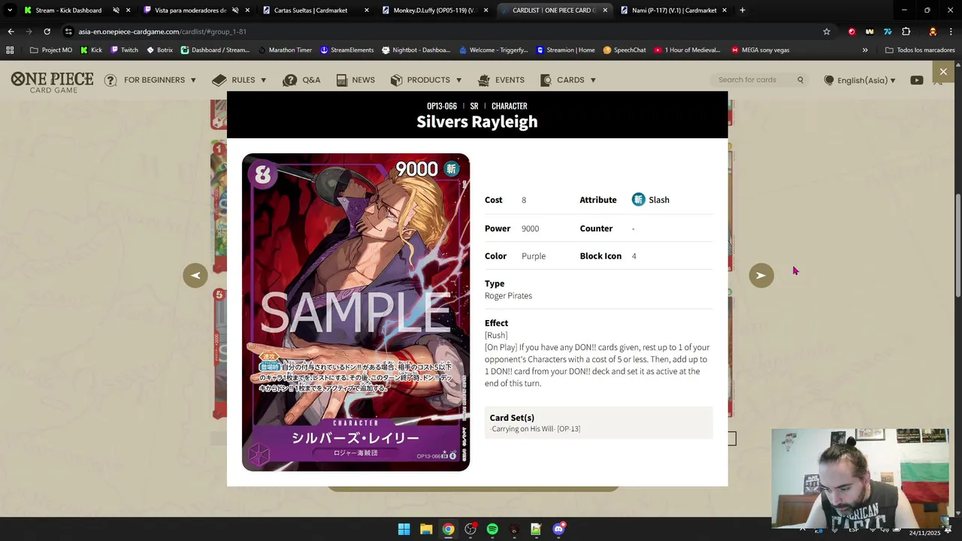Open the Welcome - Triggerfy bookmark
The width and height of the screenshot is (962, 541).
[x=493, y=50]
